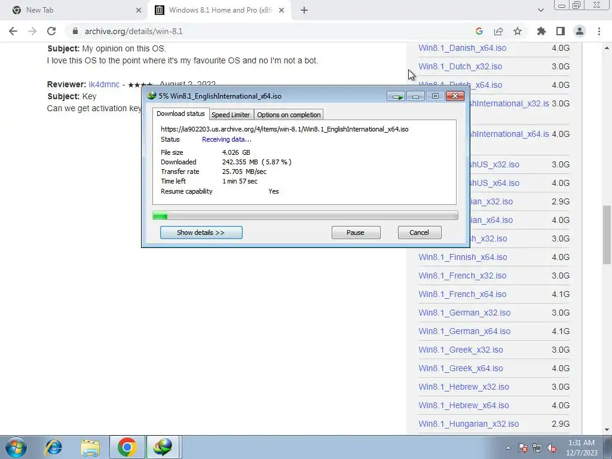612x459 pixels.
Task: Open the Chrome Extensions puzzle icon
Action: point(541,31)
